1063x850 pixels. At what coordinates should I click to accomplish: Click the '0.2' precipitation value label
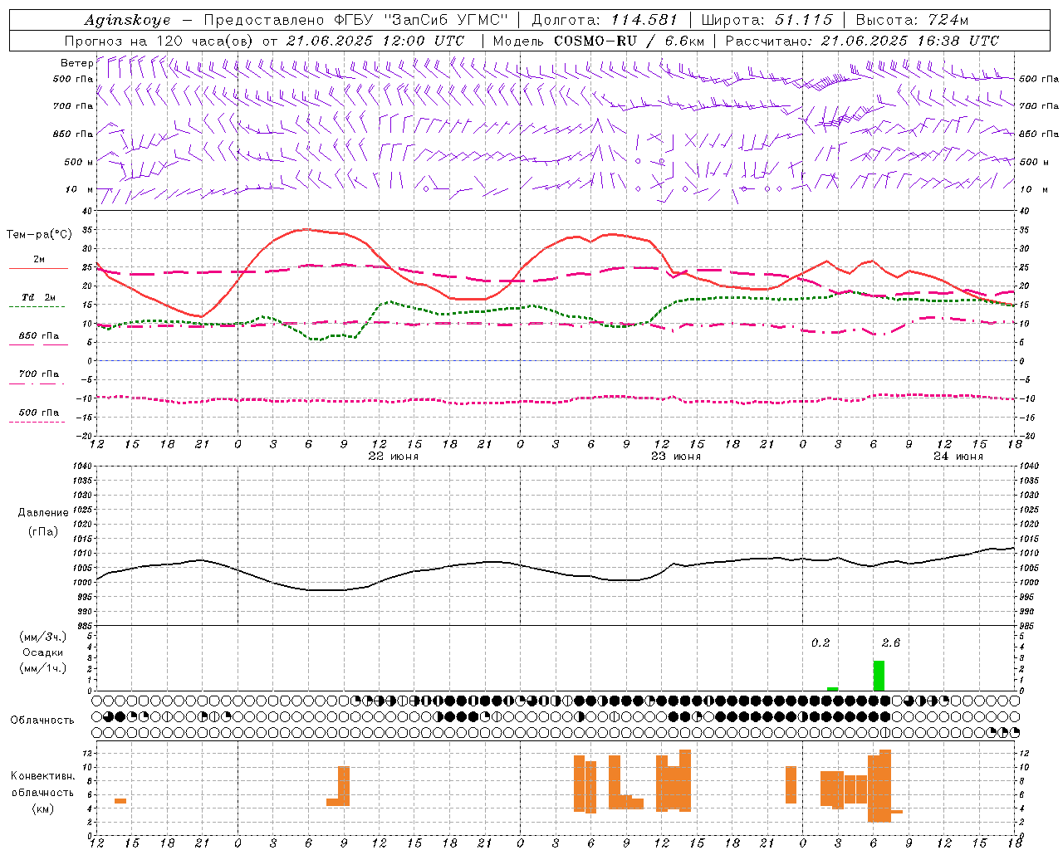[x=821, y=642]
